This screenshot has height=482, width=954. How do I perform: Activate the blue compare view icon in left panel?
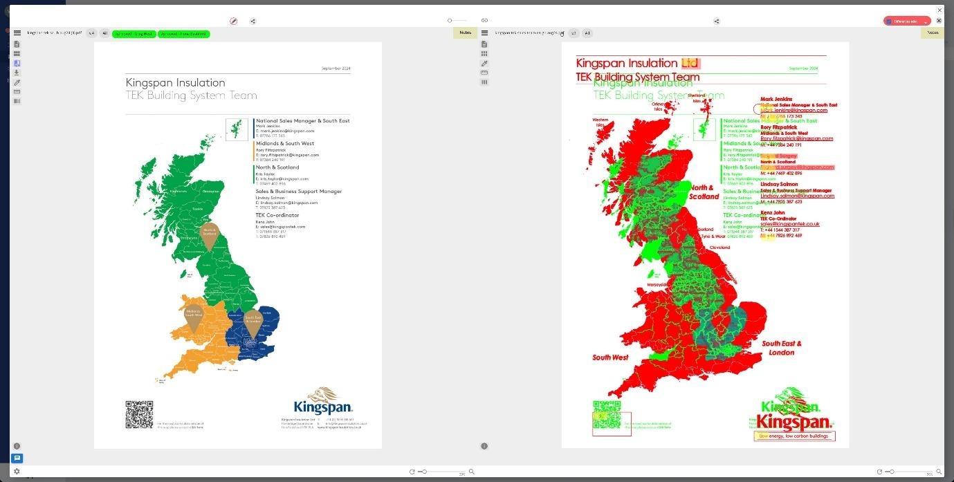tap(17, 63)
